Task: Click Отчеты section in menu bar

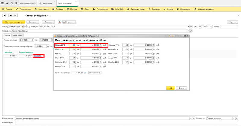Action: pos(168,9)
